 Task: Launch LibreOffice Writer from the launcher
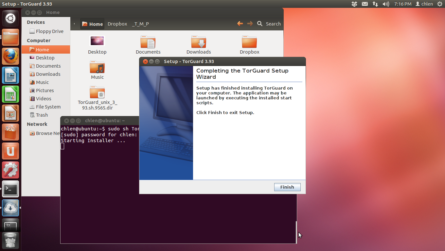coord(10,75)
